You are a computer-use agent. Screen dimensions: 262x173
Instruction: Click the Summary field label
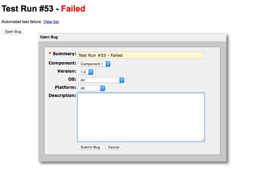coord(64,54)
